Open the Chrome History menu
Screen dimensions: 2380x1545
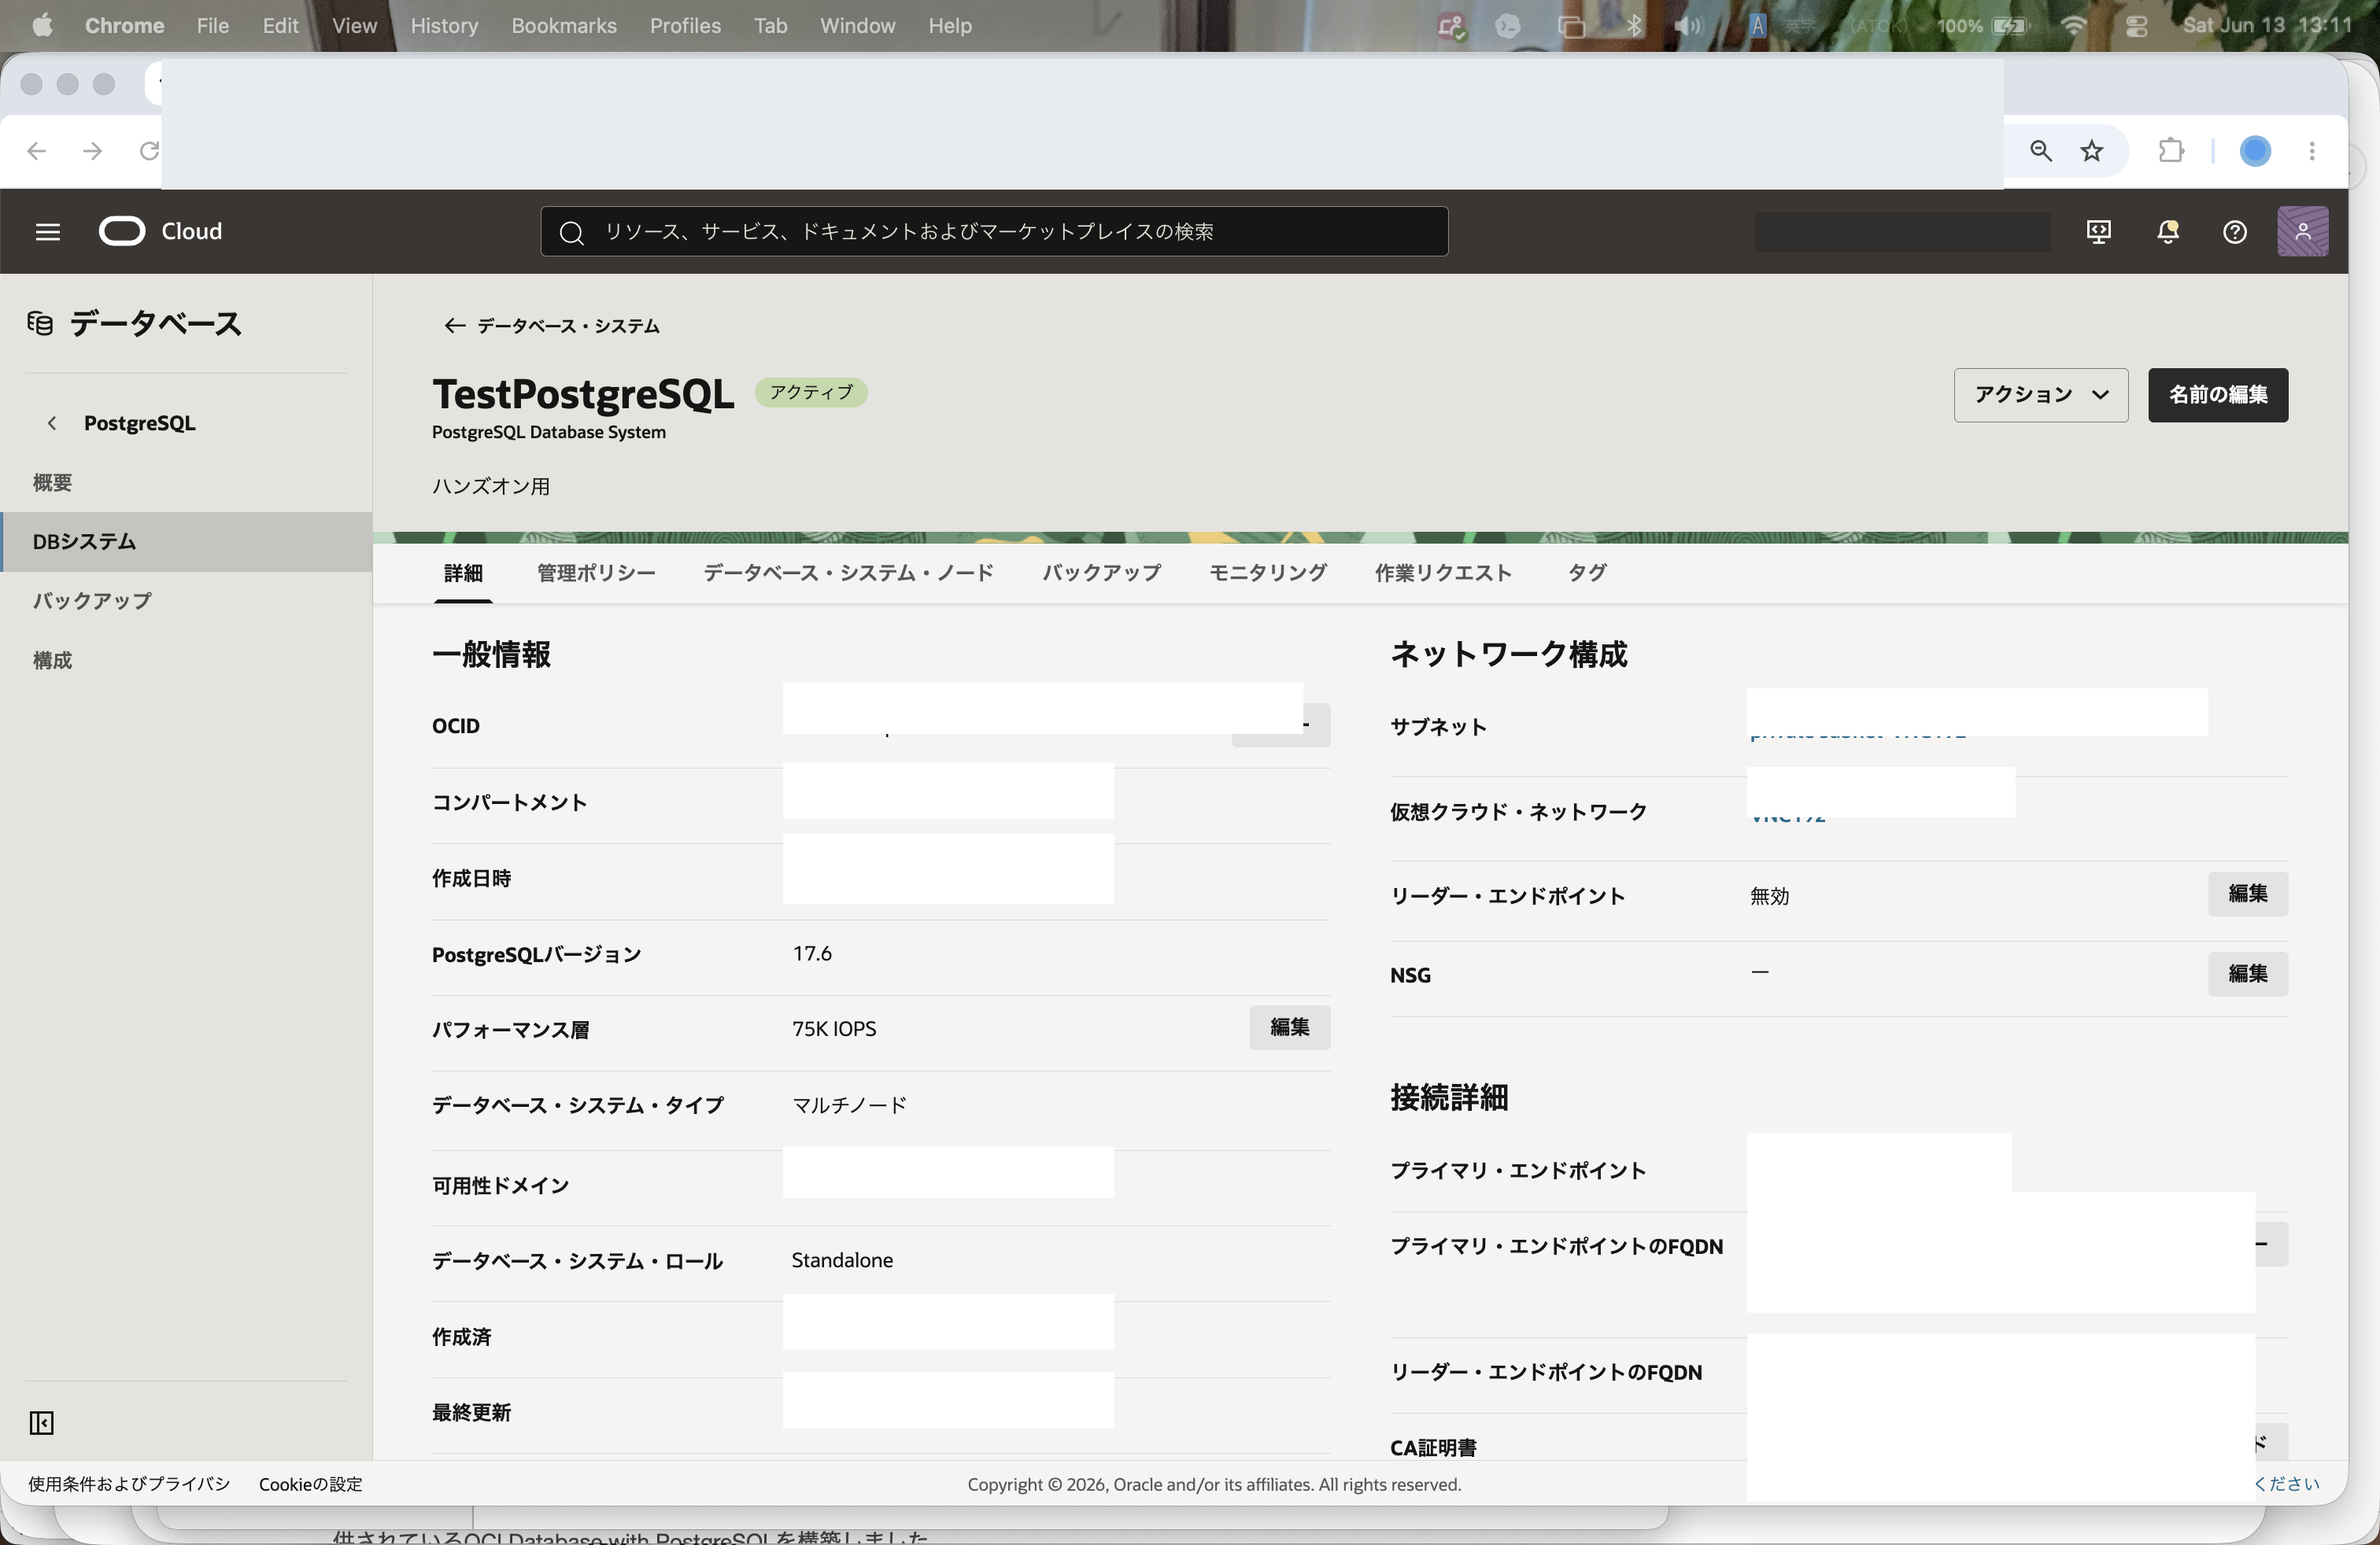point(444,26)
